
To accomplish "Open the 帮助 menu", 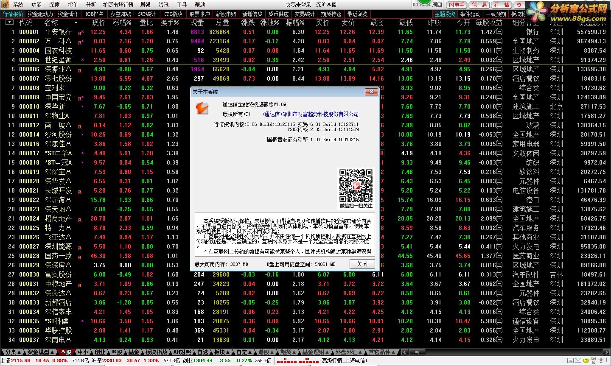I will click(x=200, y=5).
